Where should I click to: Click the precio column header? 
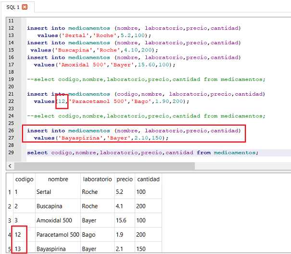(125, 179)
